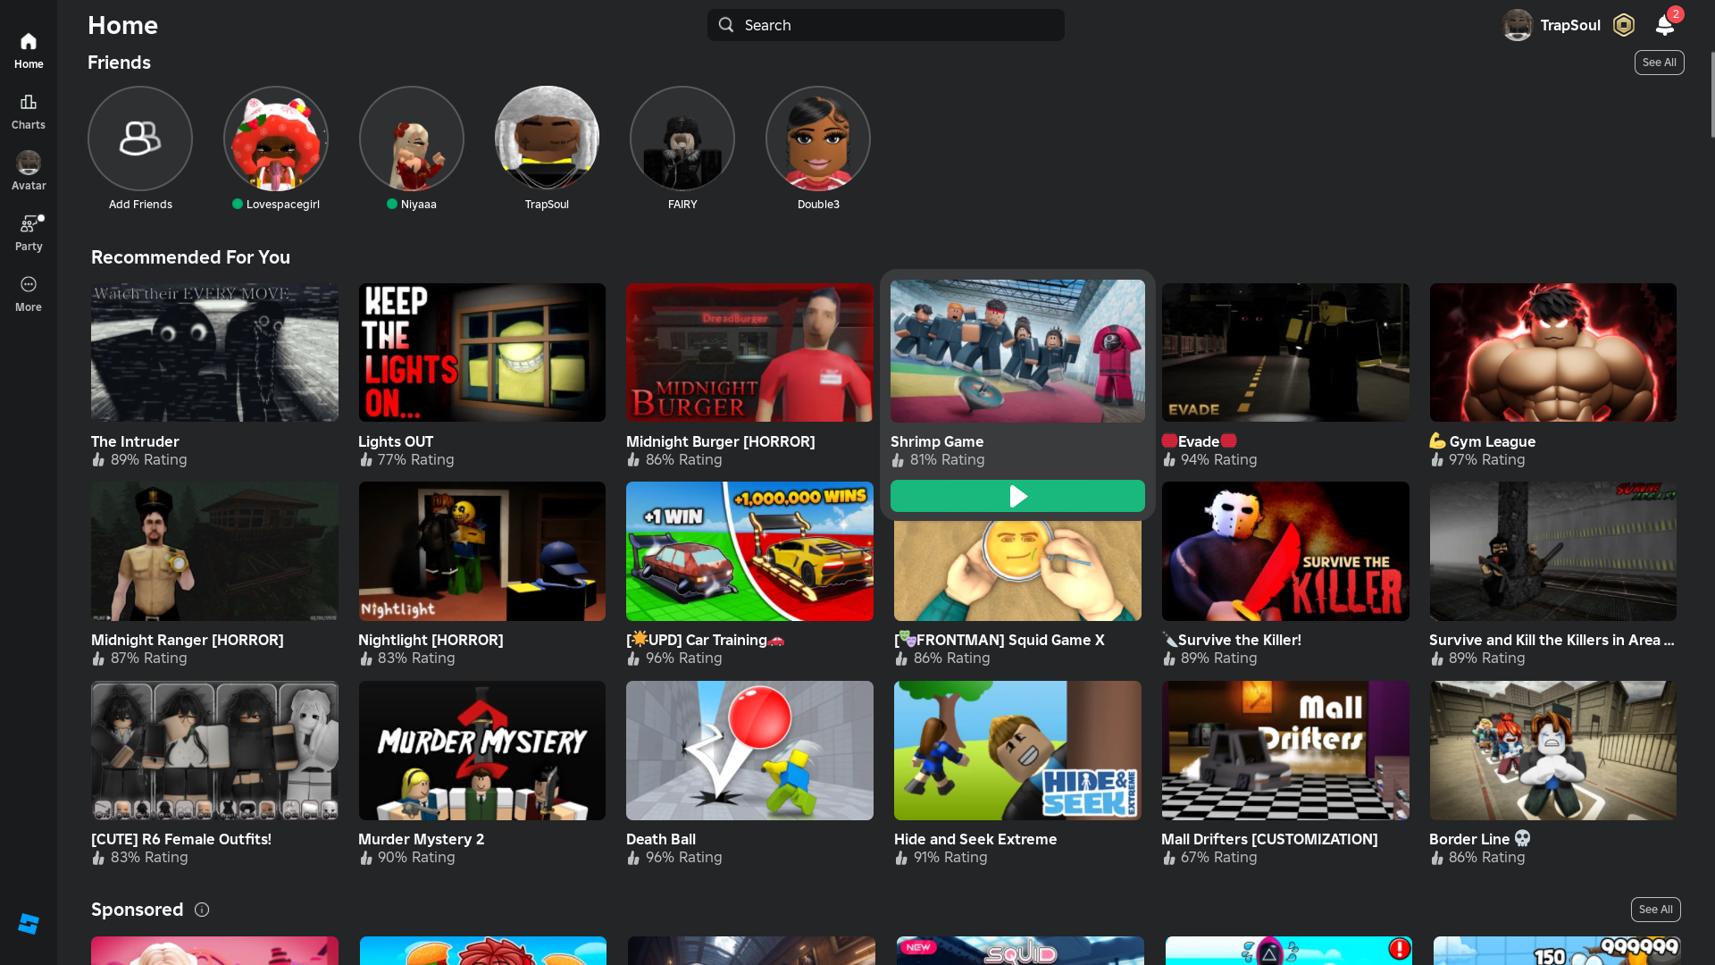The image size is (1715, 965).
Task: Click The Intruder 89% Rating text
Action: click(149, 459)
